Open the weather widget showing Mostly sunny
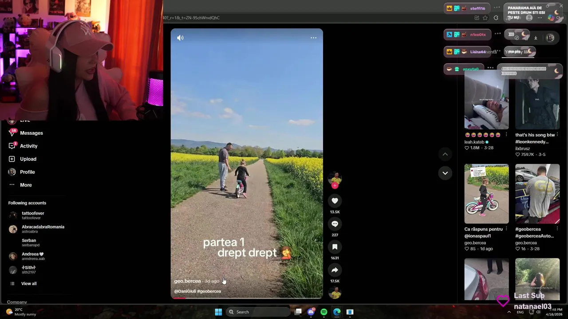 pyautogui.click(x=21, y=312)
